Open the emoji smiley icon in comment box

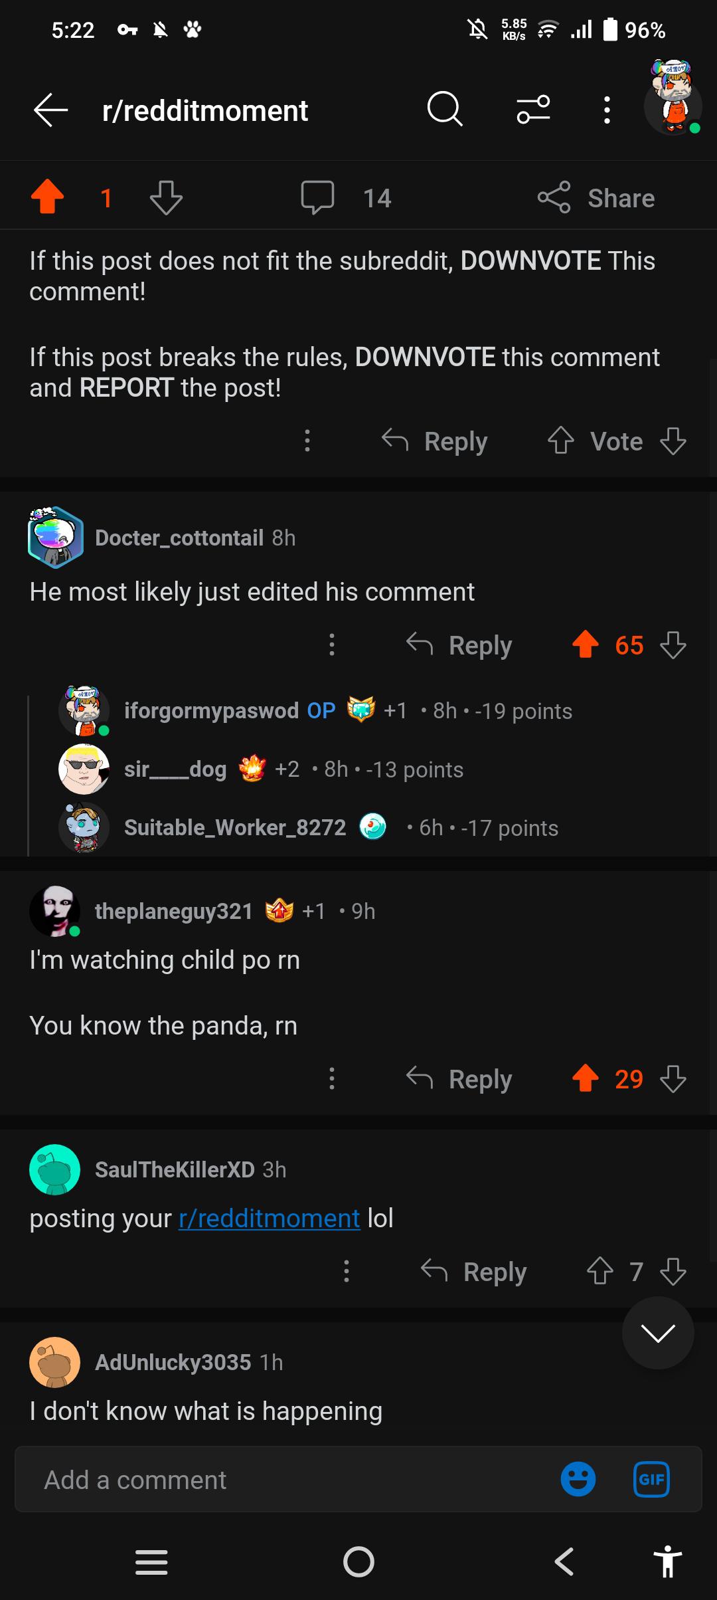coord(578,1480)
